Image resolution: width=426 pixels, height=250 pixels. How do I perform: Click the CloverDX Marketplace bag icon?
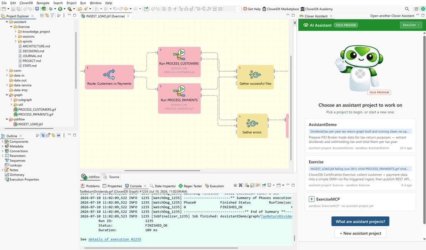tap(264, 9)
